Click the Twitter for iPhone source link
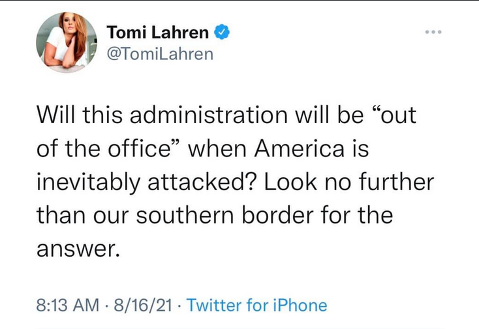 tap(257, 305)
